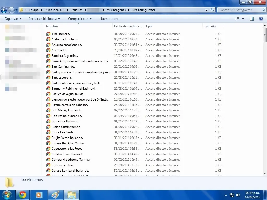267x200 pixels.
Task: Click the shortcut icon of Bart Caminando.
Action: 48,67
